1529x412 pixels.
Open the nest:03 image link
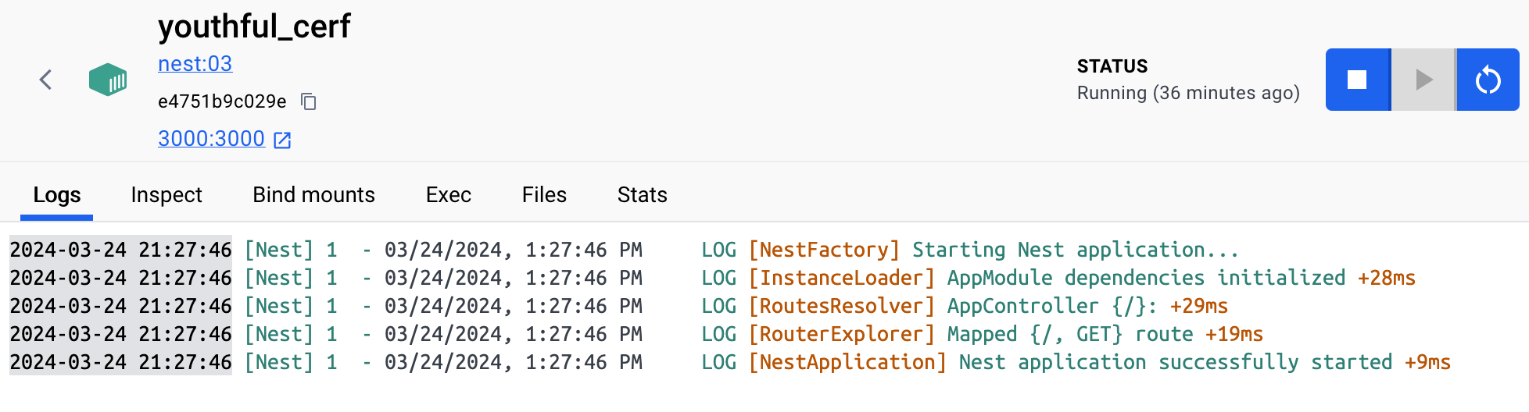tap(195, 64)
